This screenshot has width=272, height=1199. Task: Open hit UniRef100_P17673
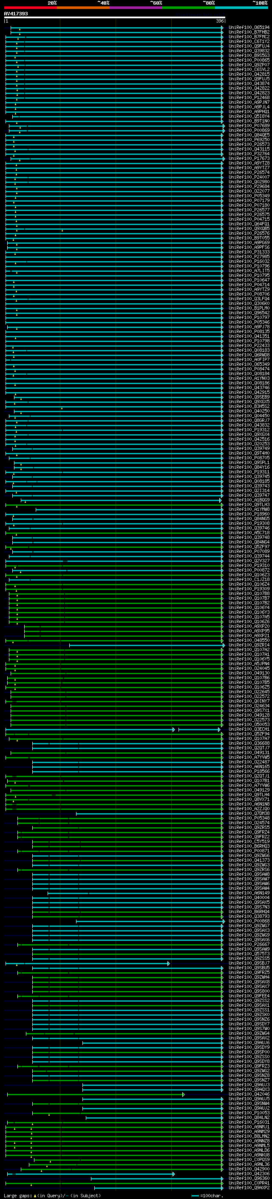click(x=249, y=158)
